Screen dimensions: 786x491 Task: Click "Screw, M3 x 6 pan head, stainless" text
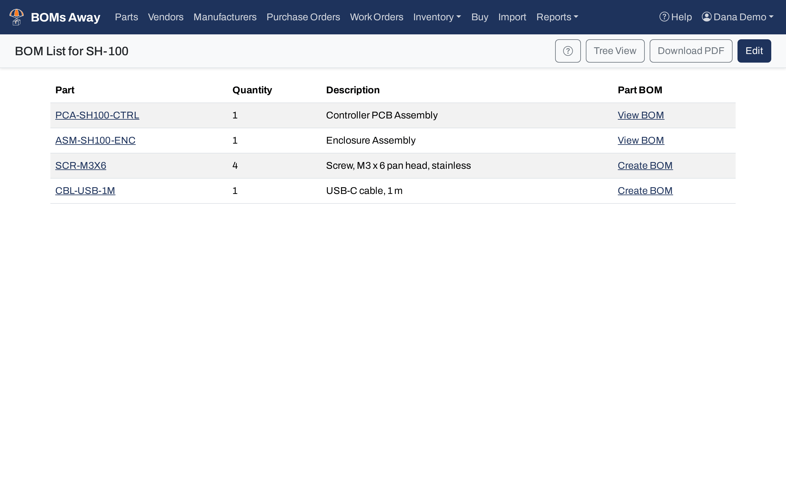(398, 166)
